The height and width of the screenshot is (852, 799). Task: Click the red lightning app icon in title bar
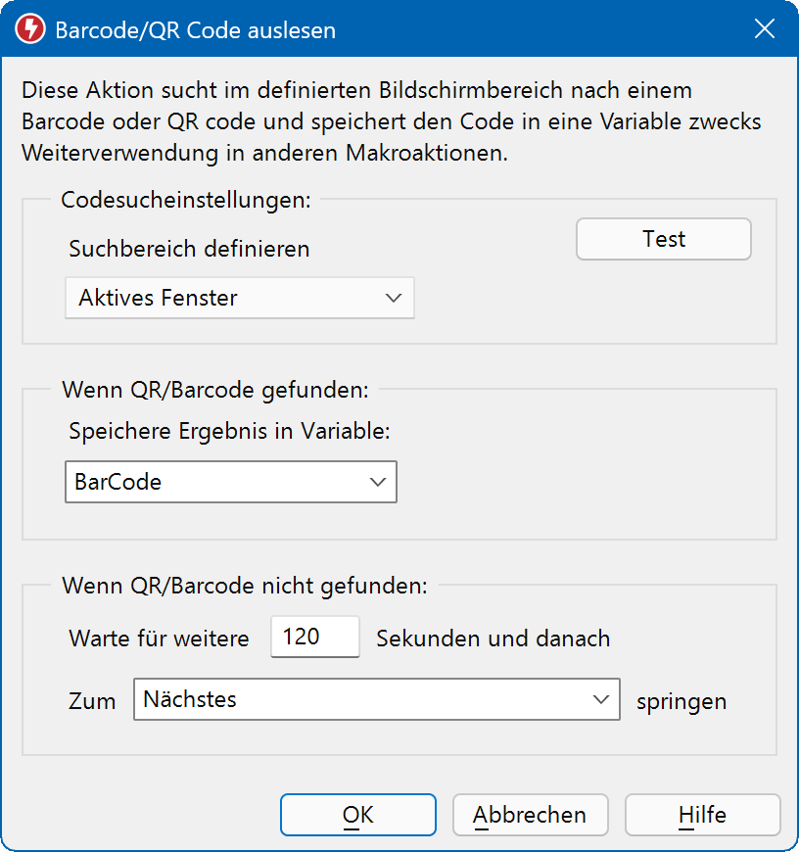[x=29, y=29]
